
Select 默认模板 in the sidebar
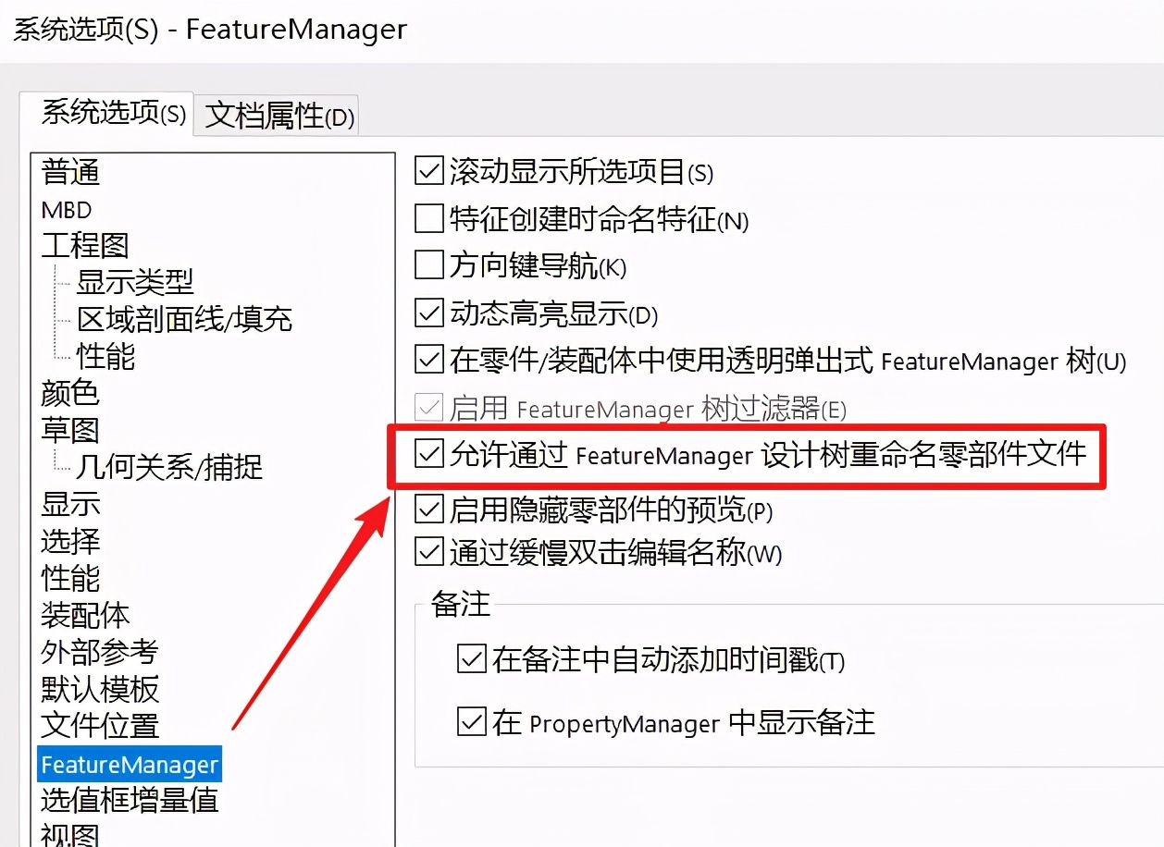tap(99, 689)
